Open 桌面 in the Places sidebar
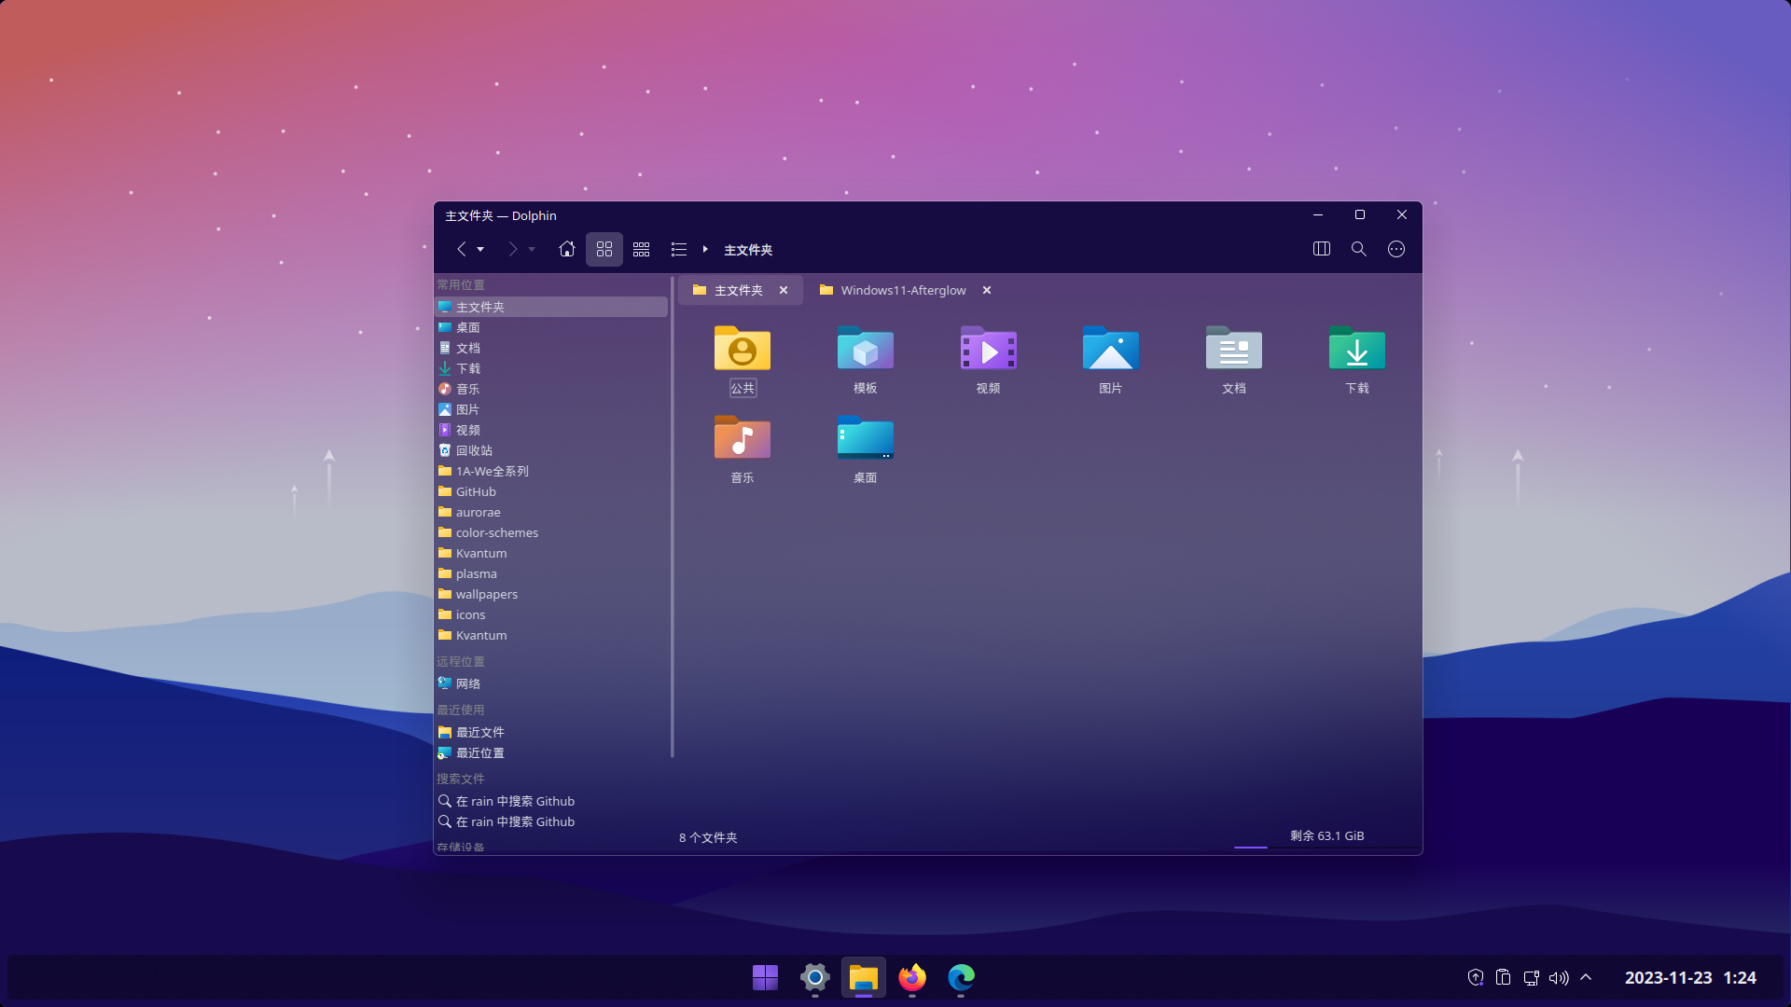 [x=551, y=327]
